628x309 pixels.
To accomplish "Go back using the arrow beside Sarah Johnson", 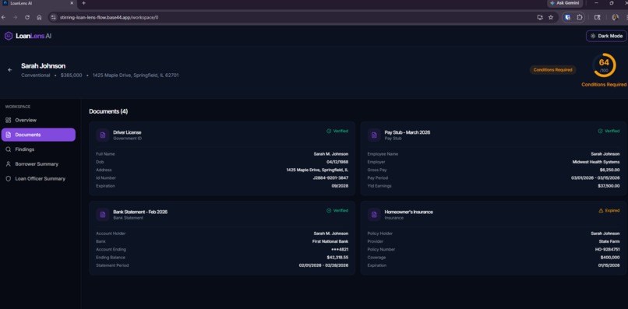I will click(10, 69).
